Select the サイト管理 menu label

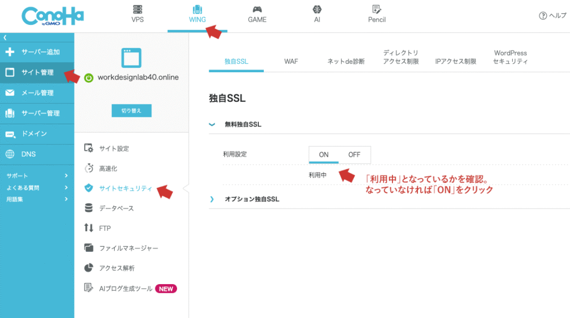[37, 72]
